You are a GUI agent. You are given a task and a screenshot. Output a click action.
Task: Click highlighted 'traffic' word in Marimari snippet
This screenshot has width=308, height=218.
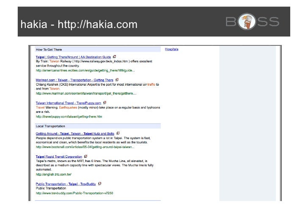coord(151,84)
